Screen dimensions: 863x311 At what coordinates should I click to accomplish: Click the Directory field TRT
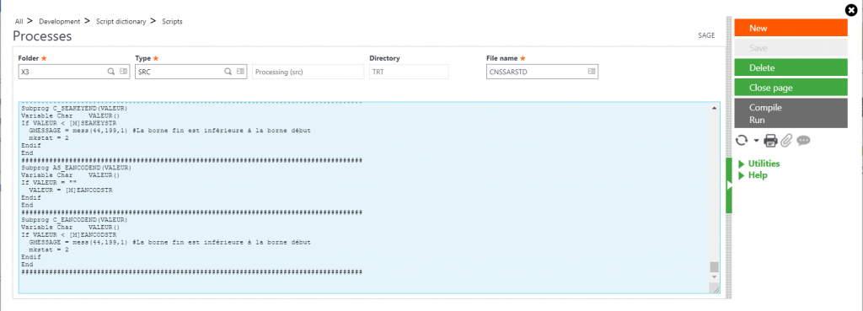(409, 72)
